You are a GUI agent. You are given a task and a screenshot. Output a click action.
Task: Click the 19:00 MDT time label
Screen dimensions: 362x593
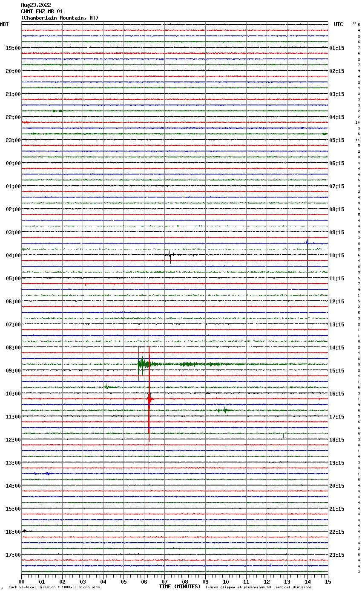(x=13, y=48)
